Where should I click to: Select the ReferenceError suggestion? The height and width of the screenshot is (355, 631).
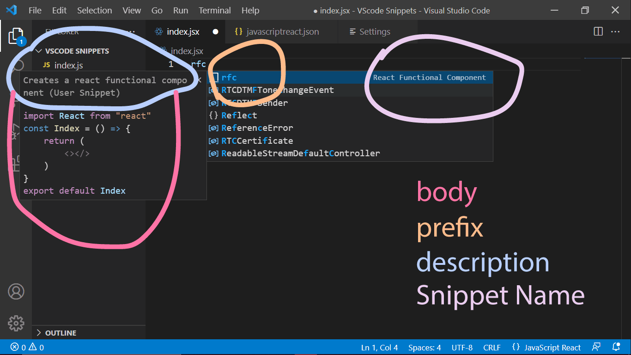pos(350,128)
